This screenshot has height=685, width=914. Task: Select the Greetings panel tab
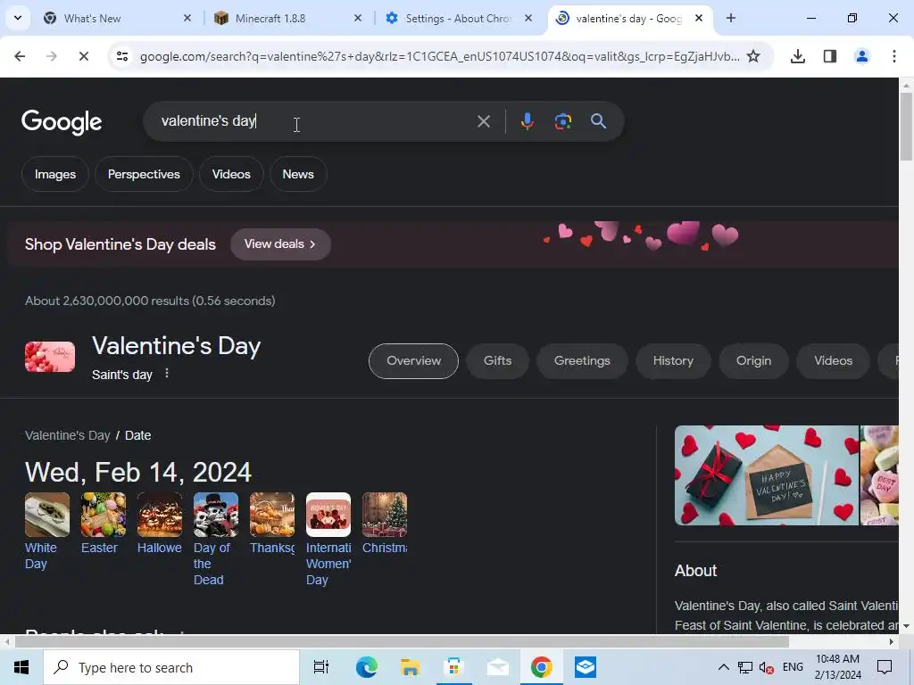(x=582, y=360)
